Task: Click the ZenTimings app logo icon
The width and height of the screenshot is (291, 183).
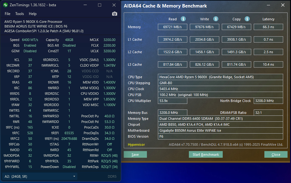Action: tap(6, 5)
